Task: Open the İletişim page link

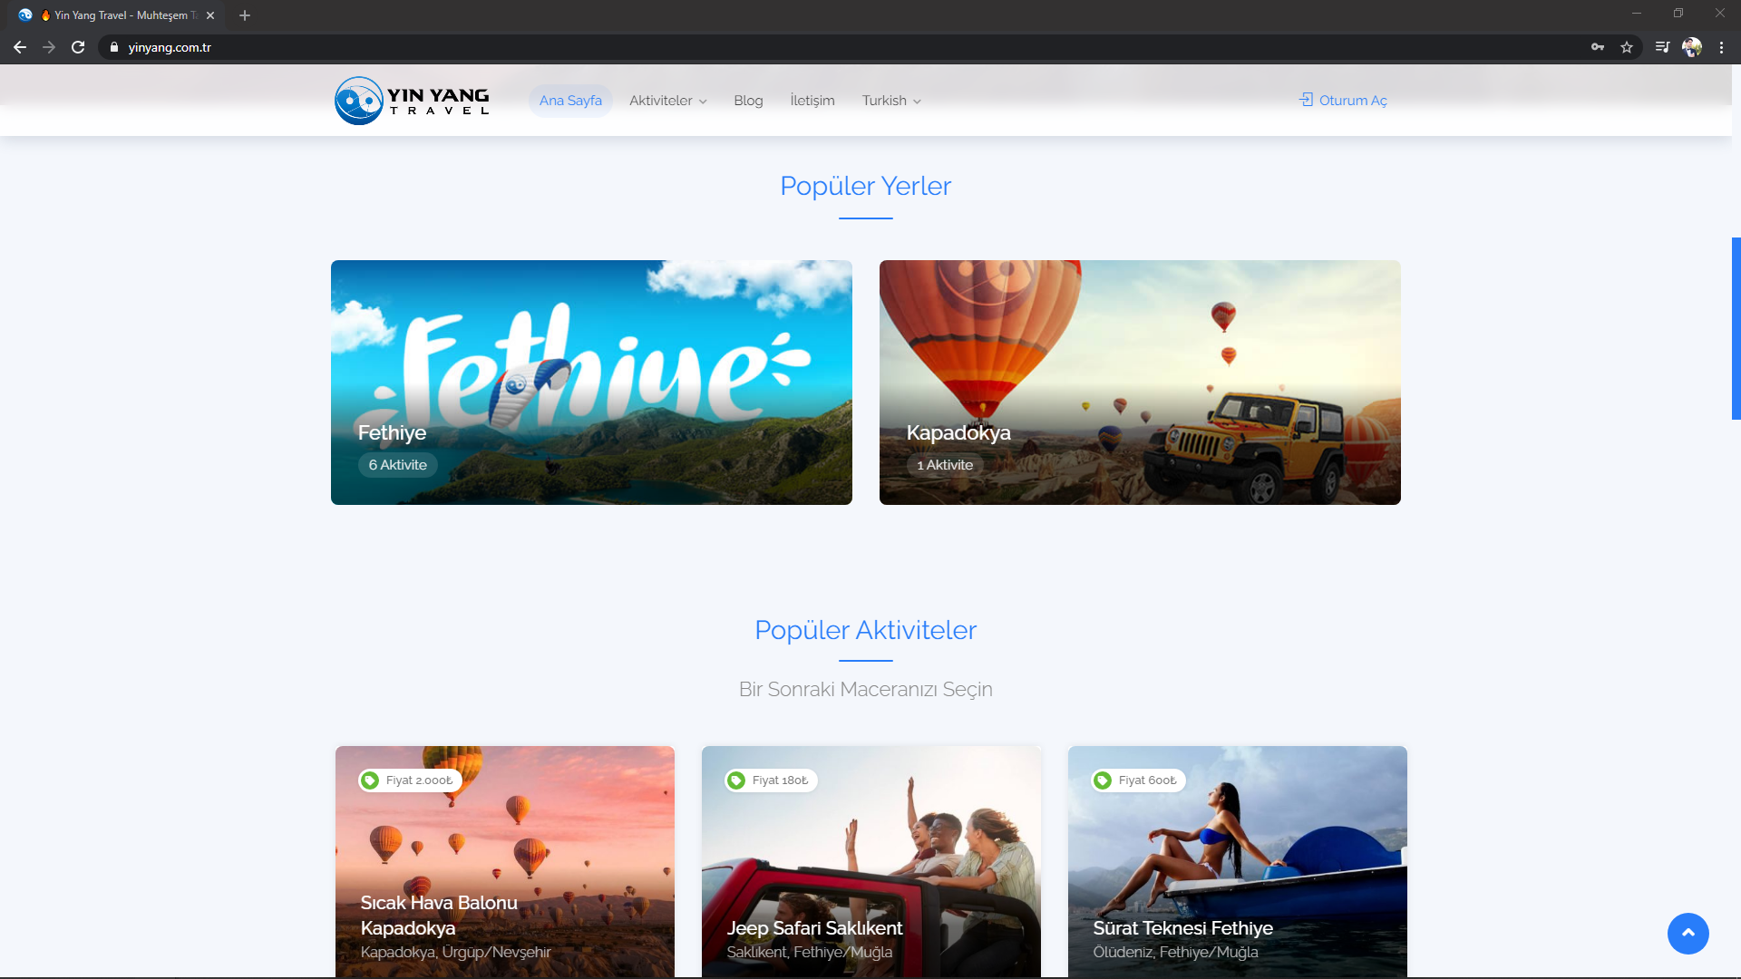Action: 812,101
